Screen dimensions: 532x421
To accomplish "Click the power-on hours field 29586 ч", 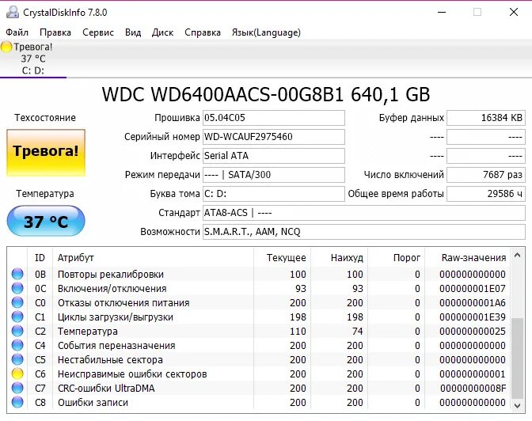I will coord(486,194).
